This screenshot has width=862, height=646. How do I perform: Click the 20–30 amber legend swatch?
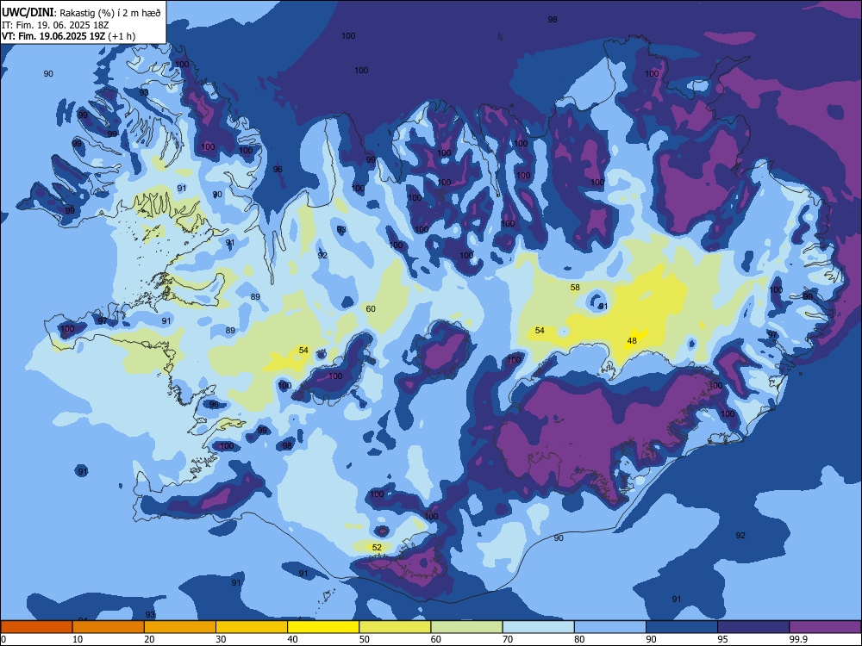pos(180,627)
